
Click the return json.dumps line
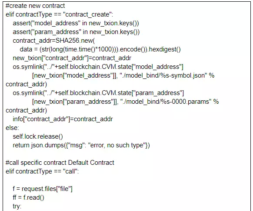pos(81,146)
